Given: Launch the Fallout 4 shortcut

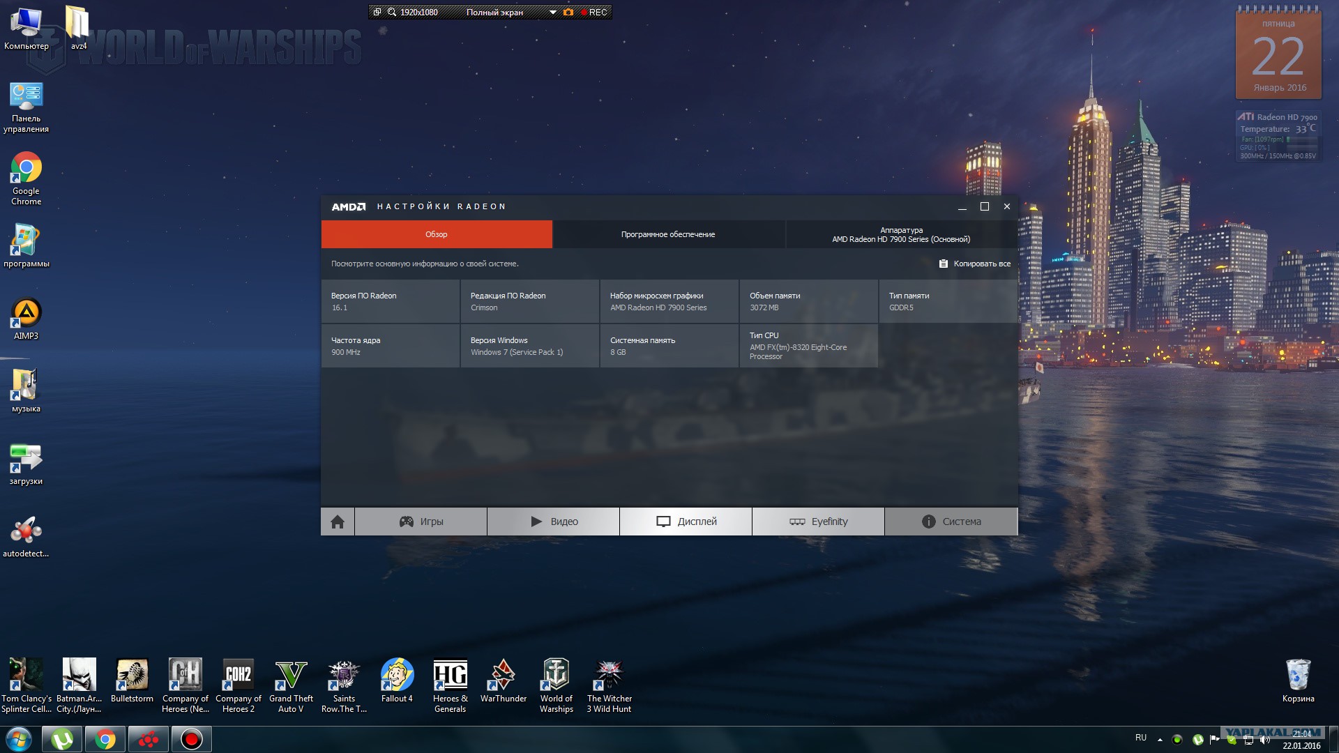Looking at the screenshot, I should [397, 680].
